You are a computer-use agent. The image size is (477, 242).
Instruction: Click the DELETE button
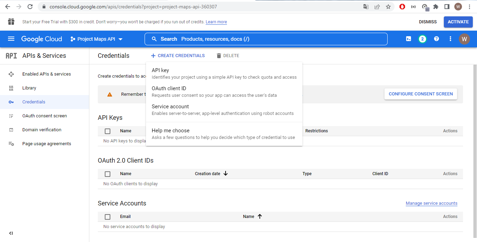pos(228,56)
